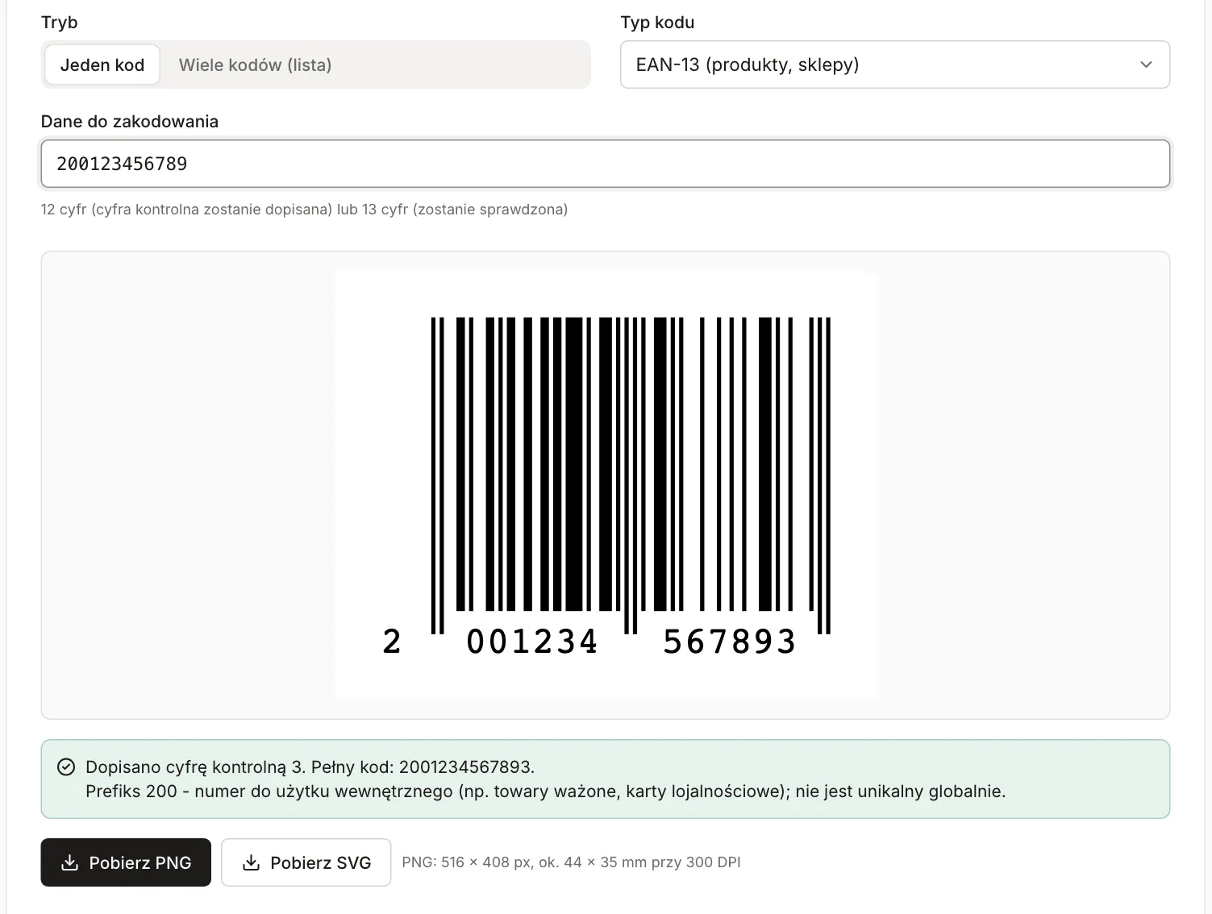
Task: Click the Typ kodu label
Action: pyautogui.click(x=657, y=23)
